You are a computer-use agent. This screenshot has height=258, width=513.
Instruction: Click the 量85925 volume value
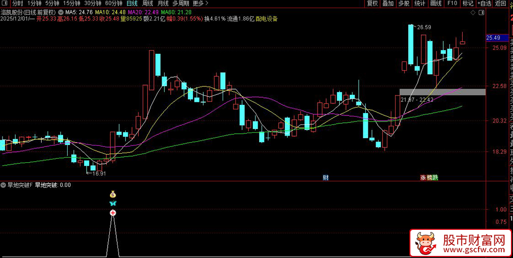131,18
